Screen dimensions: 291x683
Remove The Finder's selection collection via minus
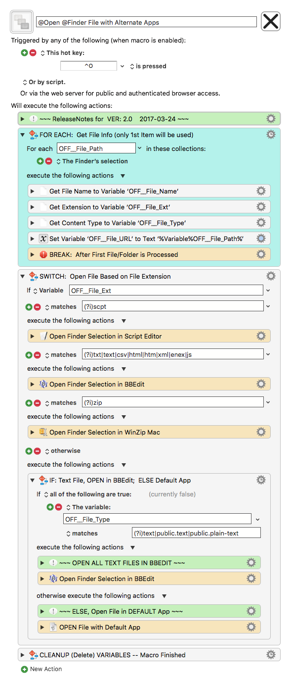coord(48,161)
